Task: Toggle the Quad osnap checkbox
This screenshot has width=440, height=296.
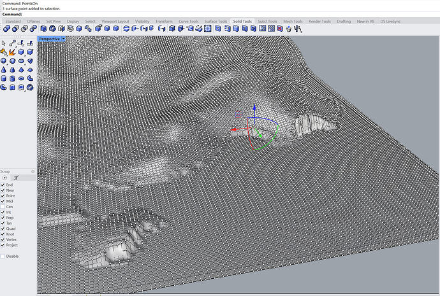Action: (x=3, y=229)
